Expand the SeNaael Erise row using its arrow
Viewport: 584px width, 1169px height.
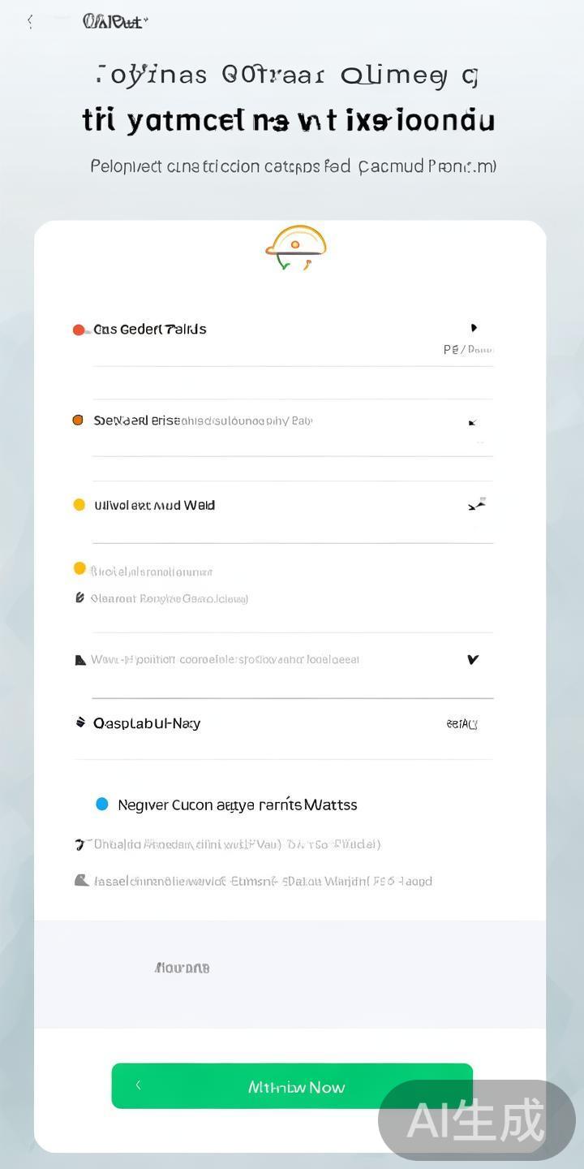pos(472,422)
